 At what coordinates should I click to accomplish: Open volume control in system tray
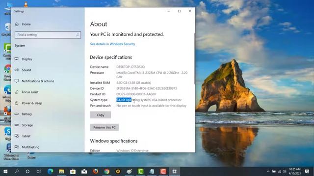click(x=285, y=172)
